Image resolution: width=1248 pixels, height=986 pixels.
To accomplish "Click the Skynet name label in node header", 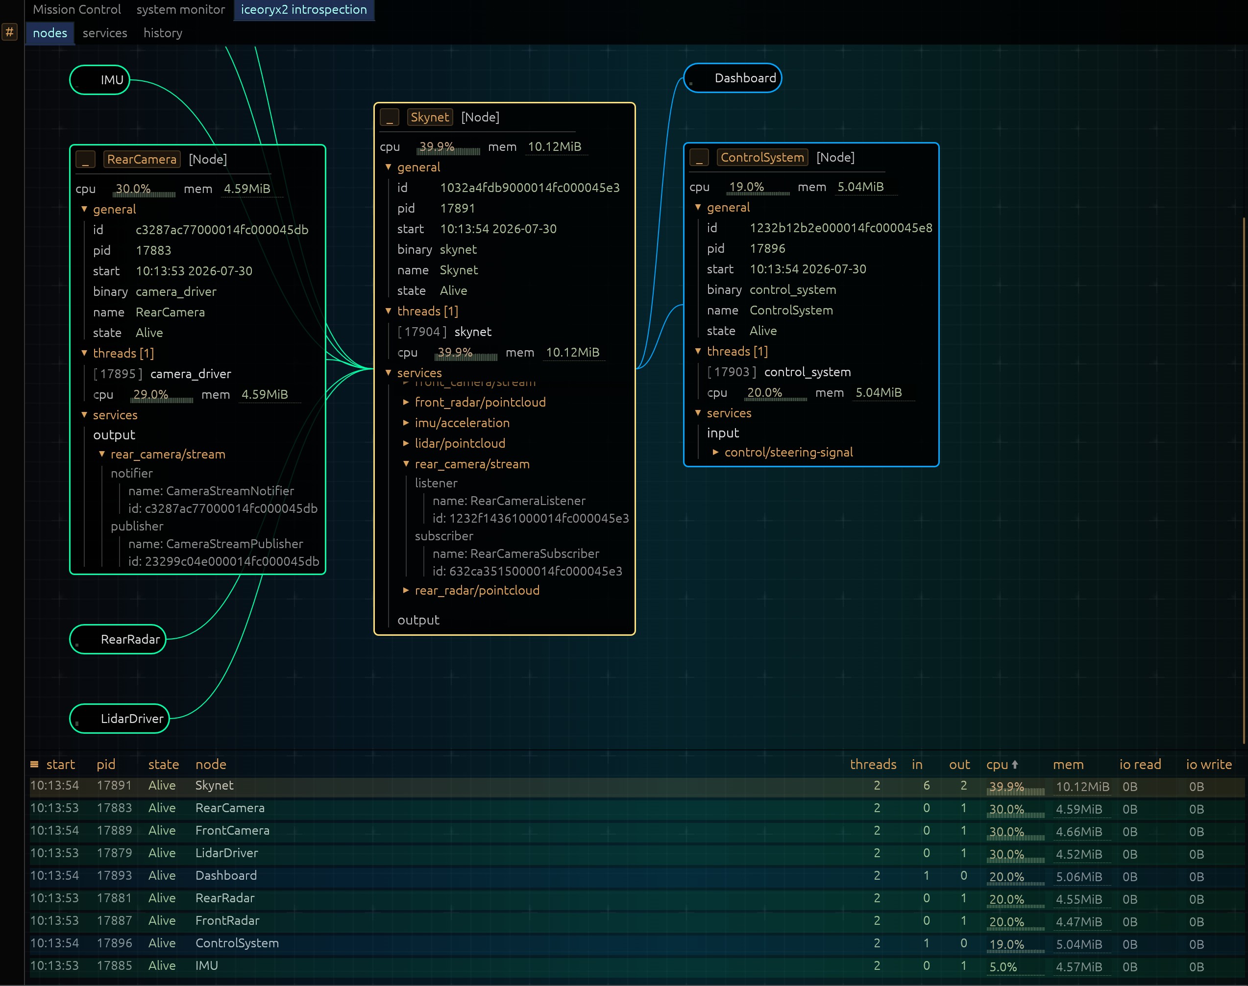I will [x=430, y=117].
